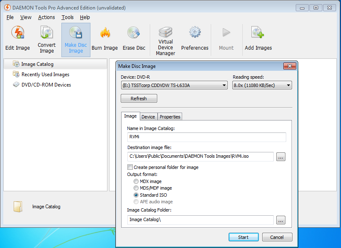Close the Make Disc Image dialog
This screenshot has height=248, width=341.
(290, 66)
